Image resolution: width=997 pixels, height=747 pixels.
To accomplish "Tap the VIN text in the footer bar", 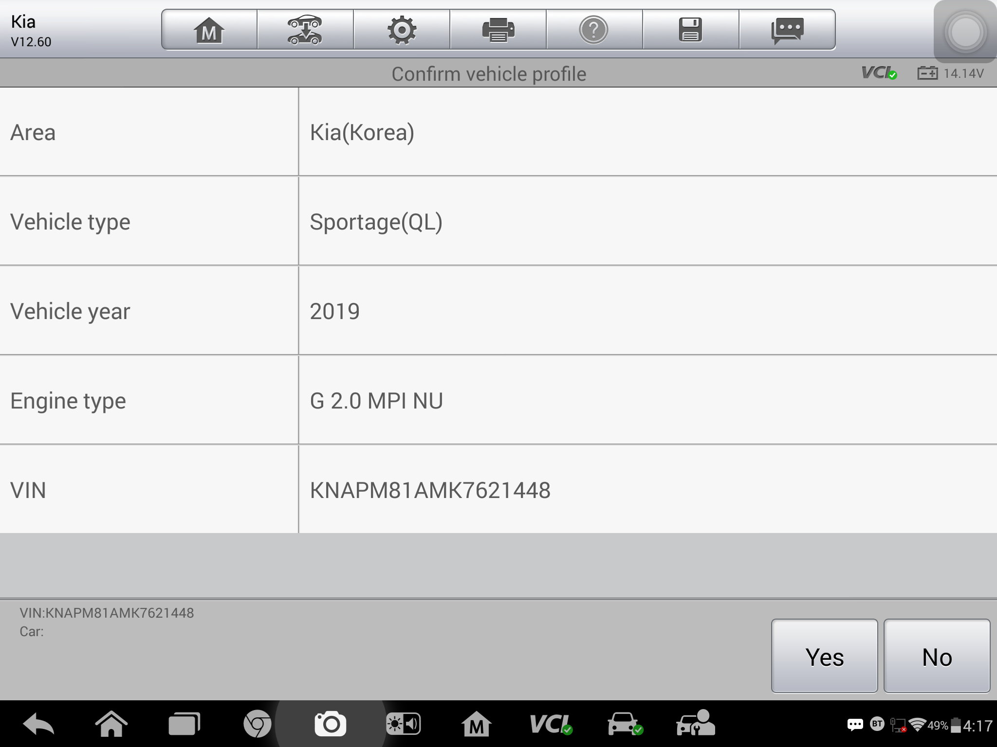I will pyautogui.click(x=107, y=613).
